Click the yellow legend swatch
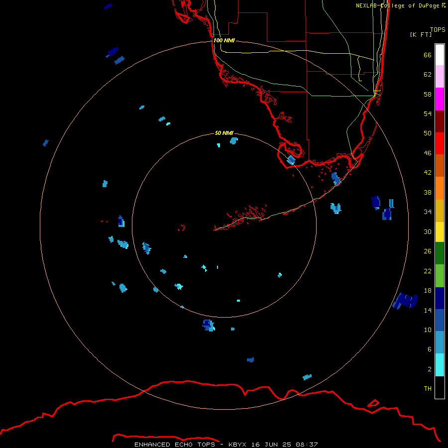Viewport: 448px width, 448px height. pos(440,232)
